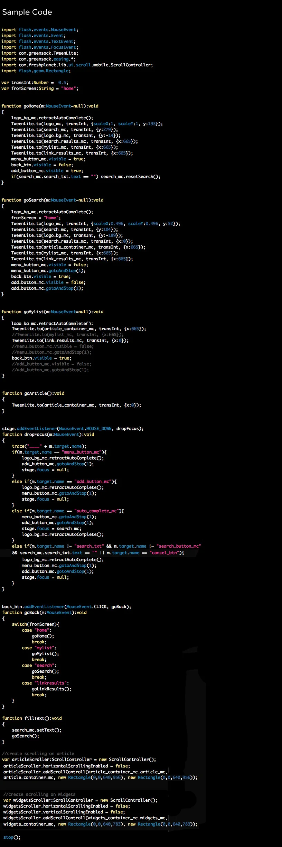Click the line containing "scaleX:0.496"
Screen dimensions: 282x847
(96, 224)
